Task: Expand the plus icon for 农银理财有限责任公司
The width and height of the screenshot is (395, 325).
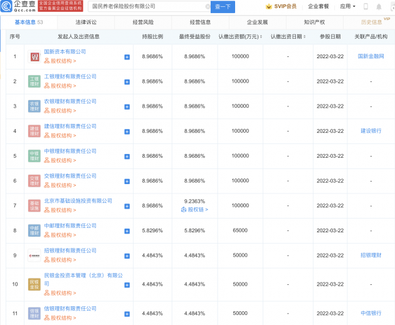Action: 127,107
